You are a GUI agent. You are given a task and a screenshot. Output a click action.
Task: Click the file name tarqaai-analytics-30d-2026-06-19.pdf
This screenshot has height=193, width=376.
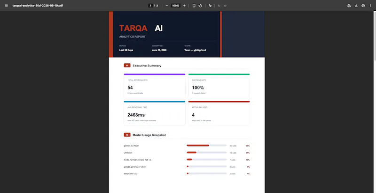coord(38,6)
